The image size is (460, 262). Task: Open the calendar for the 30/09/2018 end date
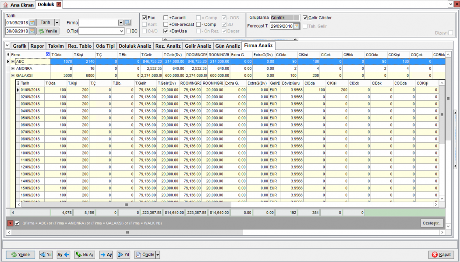pyautogui.click(x=32, y=31)
